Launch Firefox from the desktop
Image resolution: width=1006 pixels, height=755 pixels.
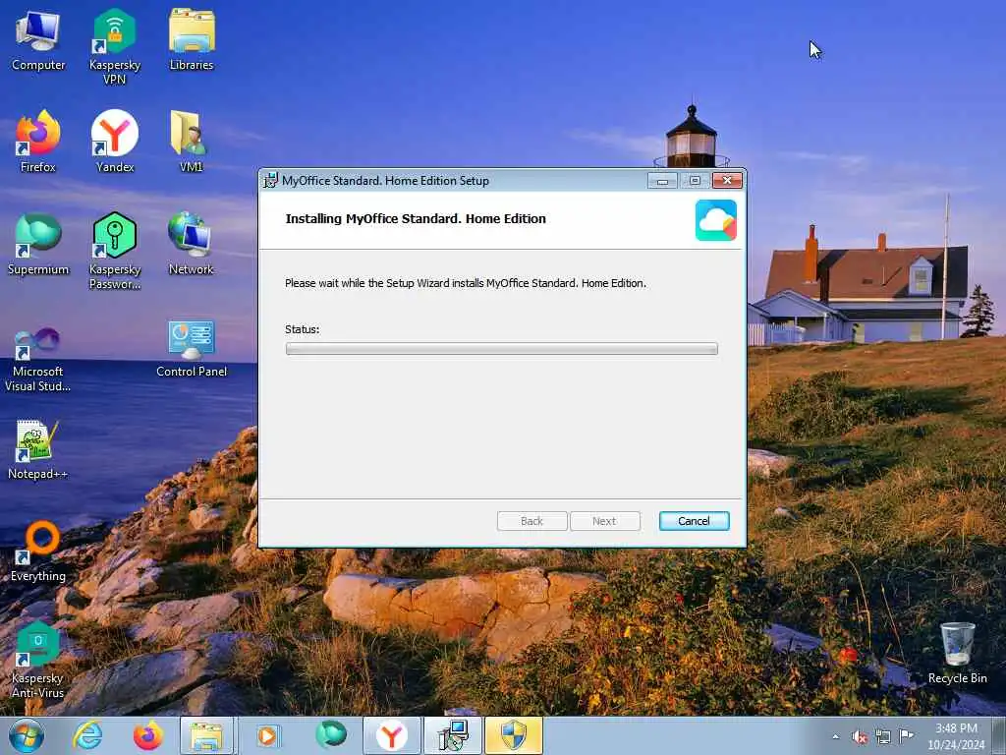click(38, 142)
